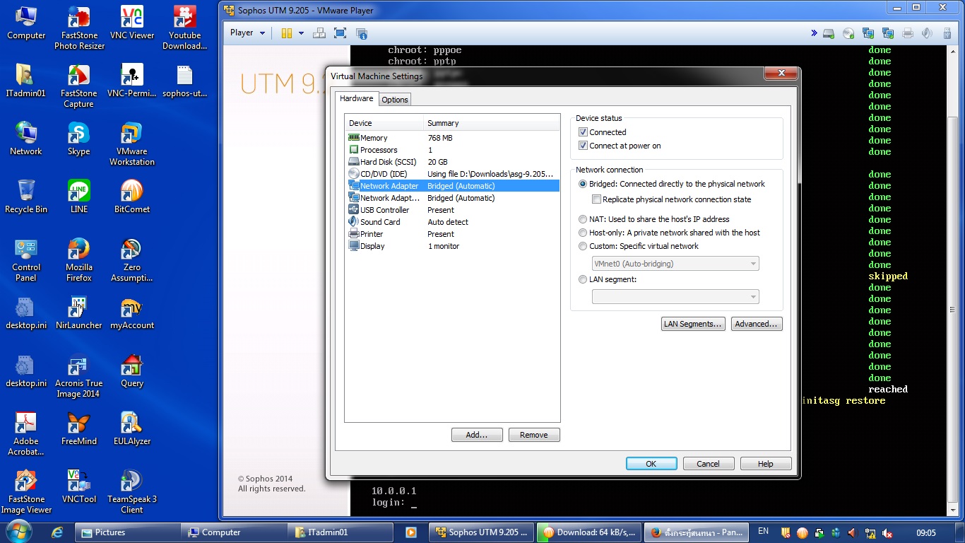Click the Add... hardware button
965x543 pixels.
click(x=477, y=435)
